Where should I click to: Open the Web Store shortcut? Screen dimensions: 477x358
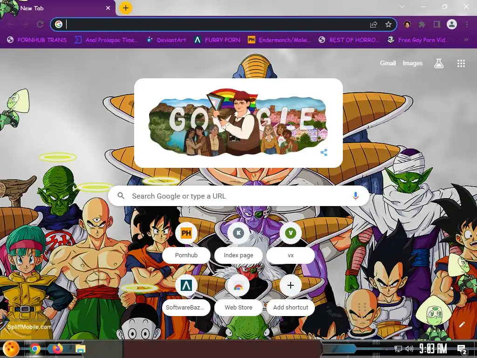(238, 296)
